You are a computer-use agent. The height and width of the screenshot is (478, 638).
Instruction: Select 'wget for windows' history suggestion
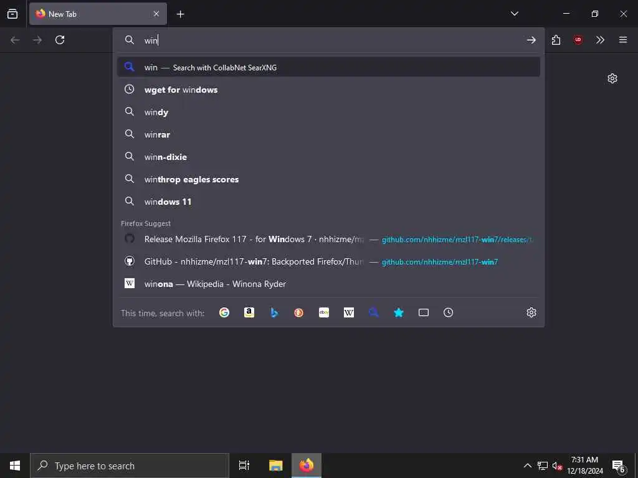(x=328, y=90)
